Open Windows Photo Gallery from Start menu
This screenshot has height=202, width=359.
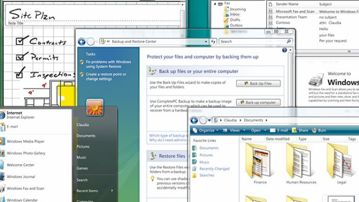[x=26, y=153]
